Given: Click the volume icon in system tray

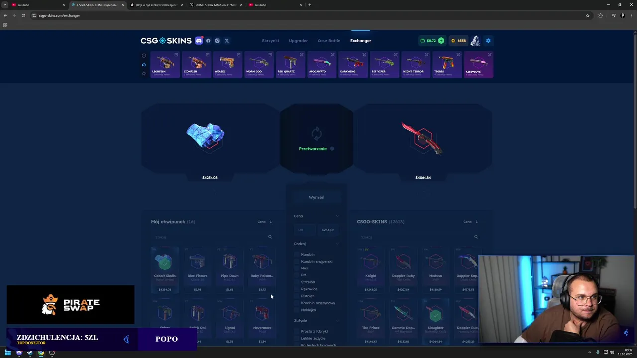Looking at the screenshot, I should 612,352.
